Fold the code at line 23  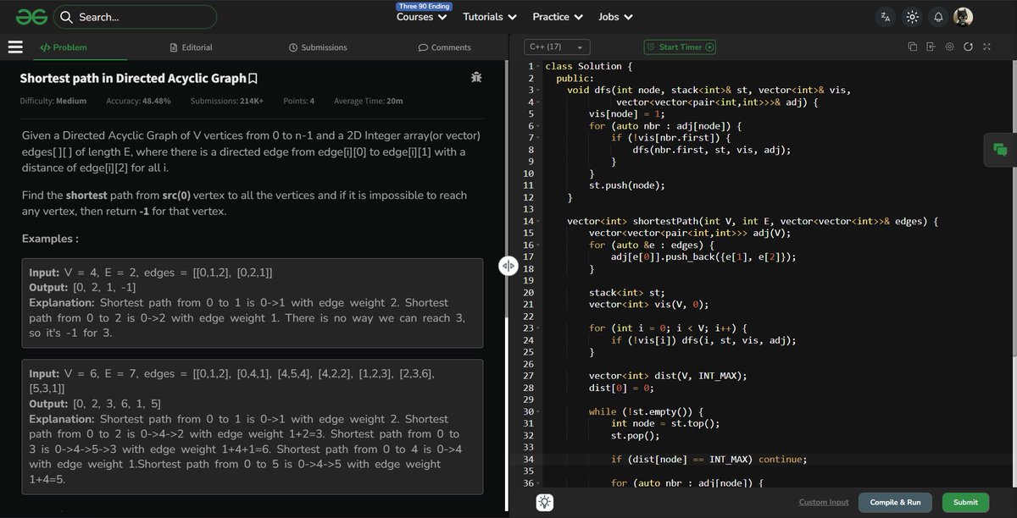(x=540, y=328)
